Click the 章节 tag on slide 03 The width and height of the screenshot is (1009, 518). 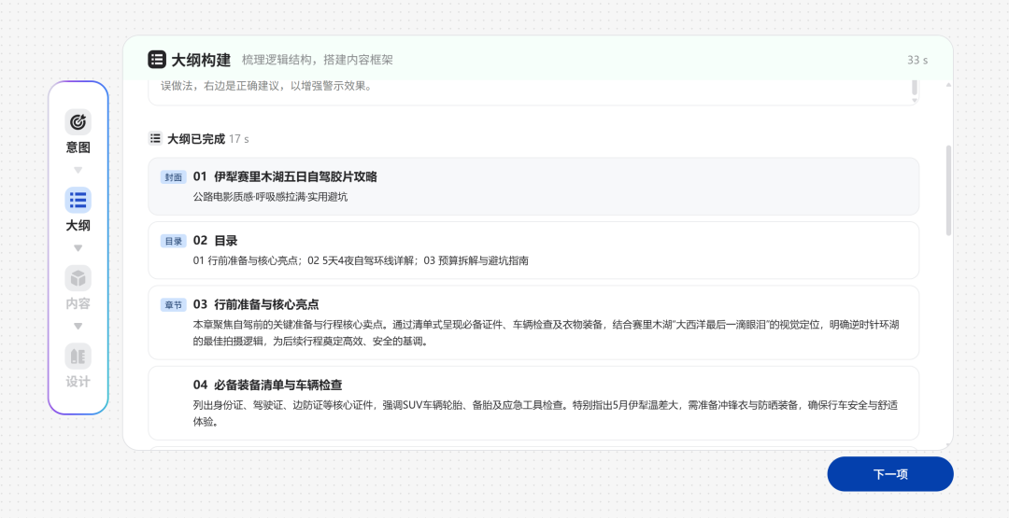coord(174,304)
